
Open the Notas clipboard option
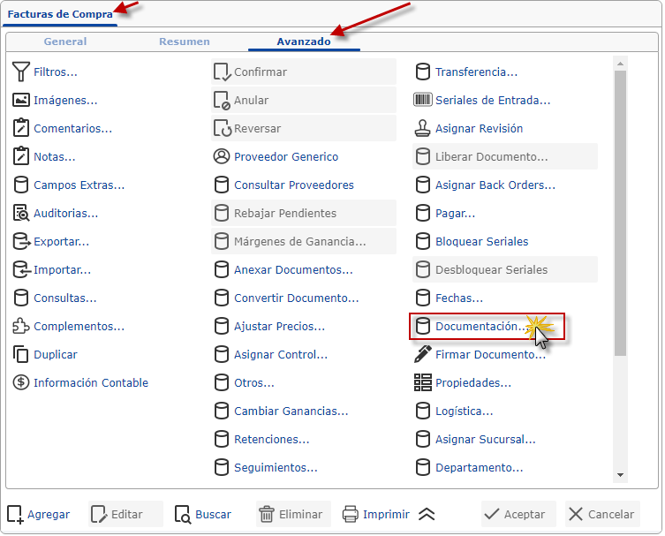44,156
